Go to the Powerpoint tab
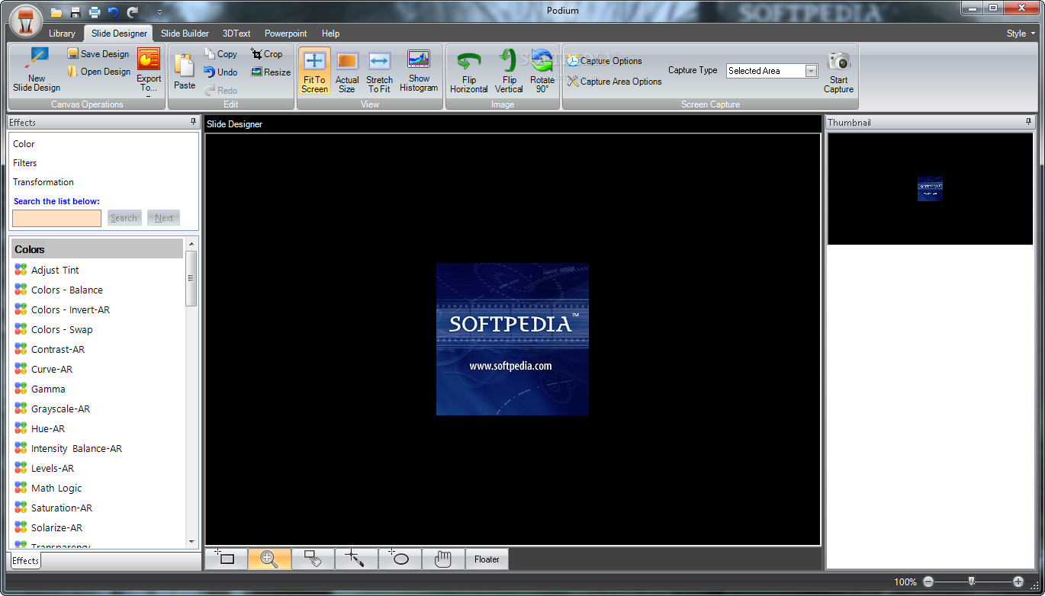The height and width of the screenshot is (596, 1045). [286, 34]
